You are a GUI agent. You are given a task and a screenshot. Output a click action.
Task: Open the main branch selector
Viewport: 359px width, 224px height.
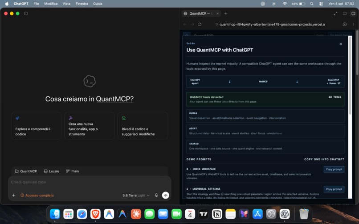click(72, 171)
